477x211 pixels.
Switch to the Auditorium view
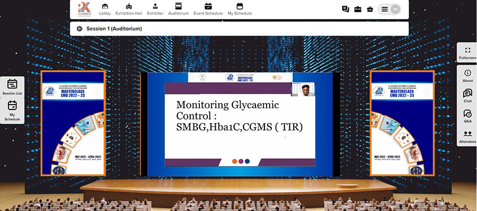click(x=178, y=10)
